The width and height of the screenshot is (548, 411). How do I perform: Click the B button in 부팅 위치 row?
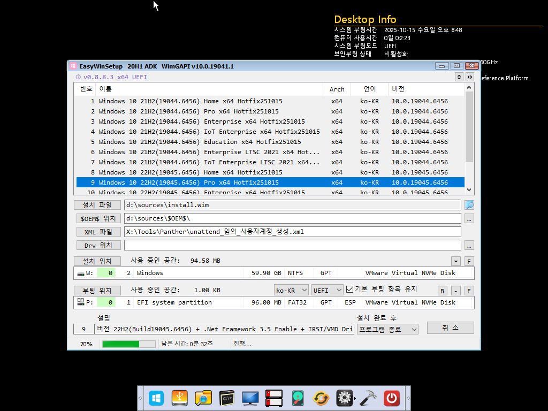442,291
